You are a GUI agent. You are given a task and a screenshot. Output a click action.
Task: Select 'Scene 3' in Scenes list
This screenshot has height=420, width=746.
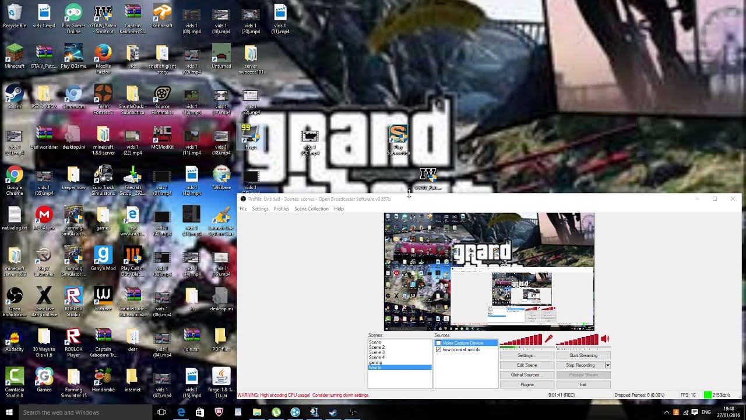pos(400,352)
